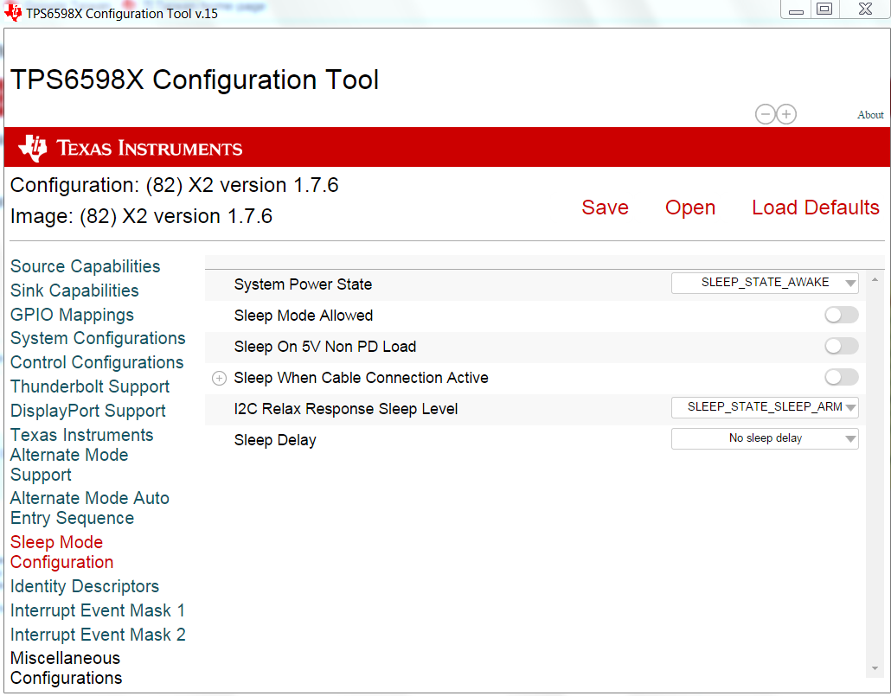
Task: Go to GPIO Mappings page
Action: tap(72, 315)
